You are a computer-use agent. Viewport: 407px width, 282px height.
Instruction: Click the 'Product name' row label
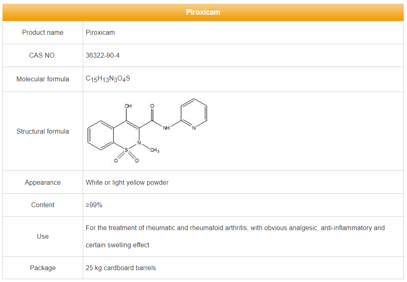[x=43, y=33]
